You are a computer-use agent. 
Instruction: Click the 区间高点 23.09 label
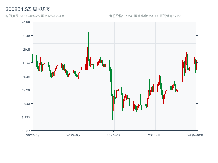pyautogui.click(x=146, y=16)
